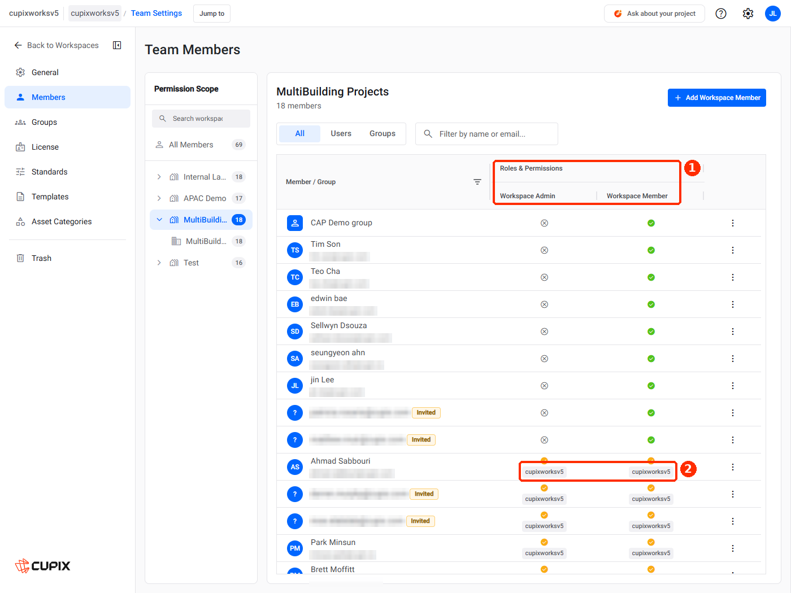Click the Back to Workspaces arrow
The height and width of the screenshot is (593, 791).
click(x=18, y=45)
